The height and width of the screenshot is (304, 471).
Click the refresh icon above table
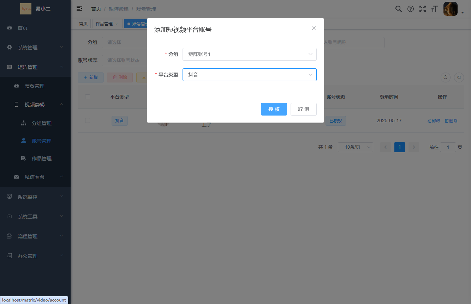tap(459, 77)
